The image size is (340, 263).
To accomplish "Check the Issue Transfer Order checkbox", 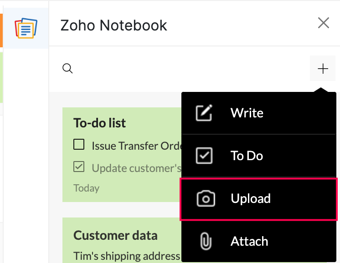I will point(79,145).
